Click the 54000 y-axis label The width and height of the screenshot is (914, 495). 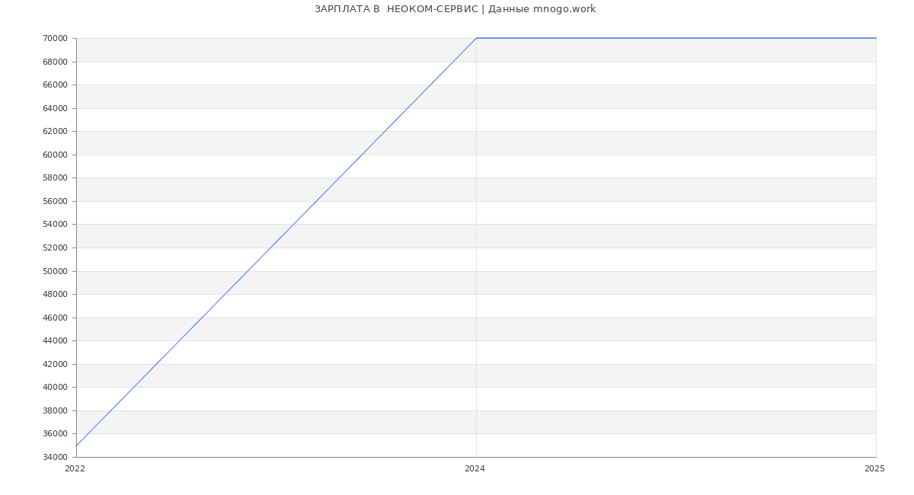pos(56,225)
